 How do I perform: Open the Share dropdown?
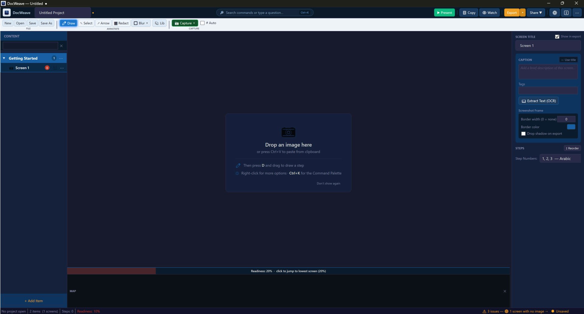click(x=536, y=12)
